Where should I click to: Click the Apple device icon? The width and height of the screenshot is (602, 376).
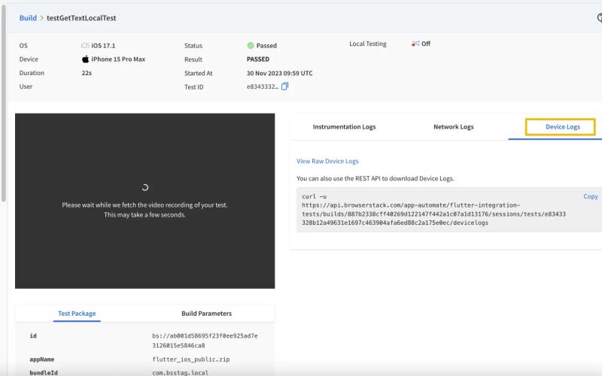point(85,59)
